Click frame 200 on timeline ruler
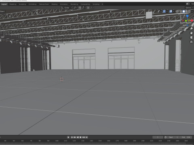Image resolution: width=194 pixels, height=145 pixels. tap(143, 141)
